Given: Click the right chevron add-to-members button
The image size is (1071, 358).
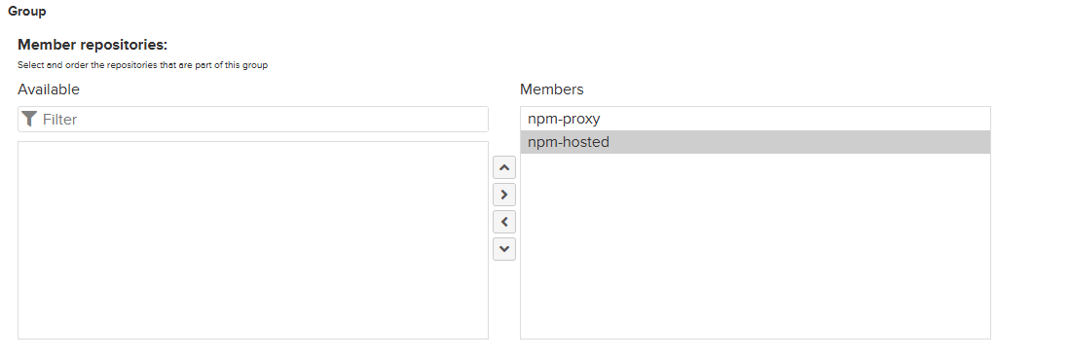Looking at the screenshot, I should pyautogui.click(x=504, y=195).
